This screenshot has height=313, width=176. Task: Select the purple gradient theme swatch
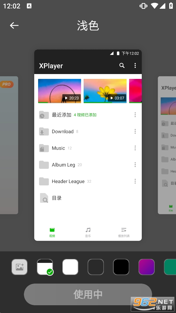[x=147, y=267]
